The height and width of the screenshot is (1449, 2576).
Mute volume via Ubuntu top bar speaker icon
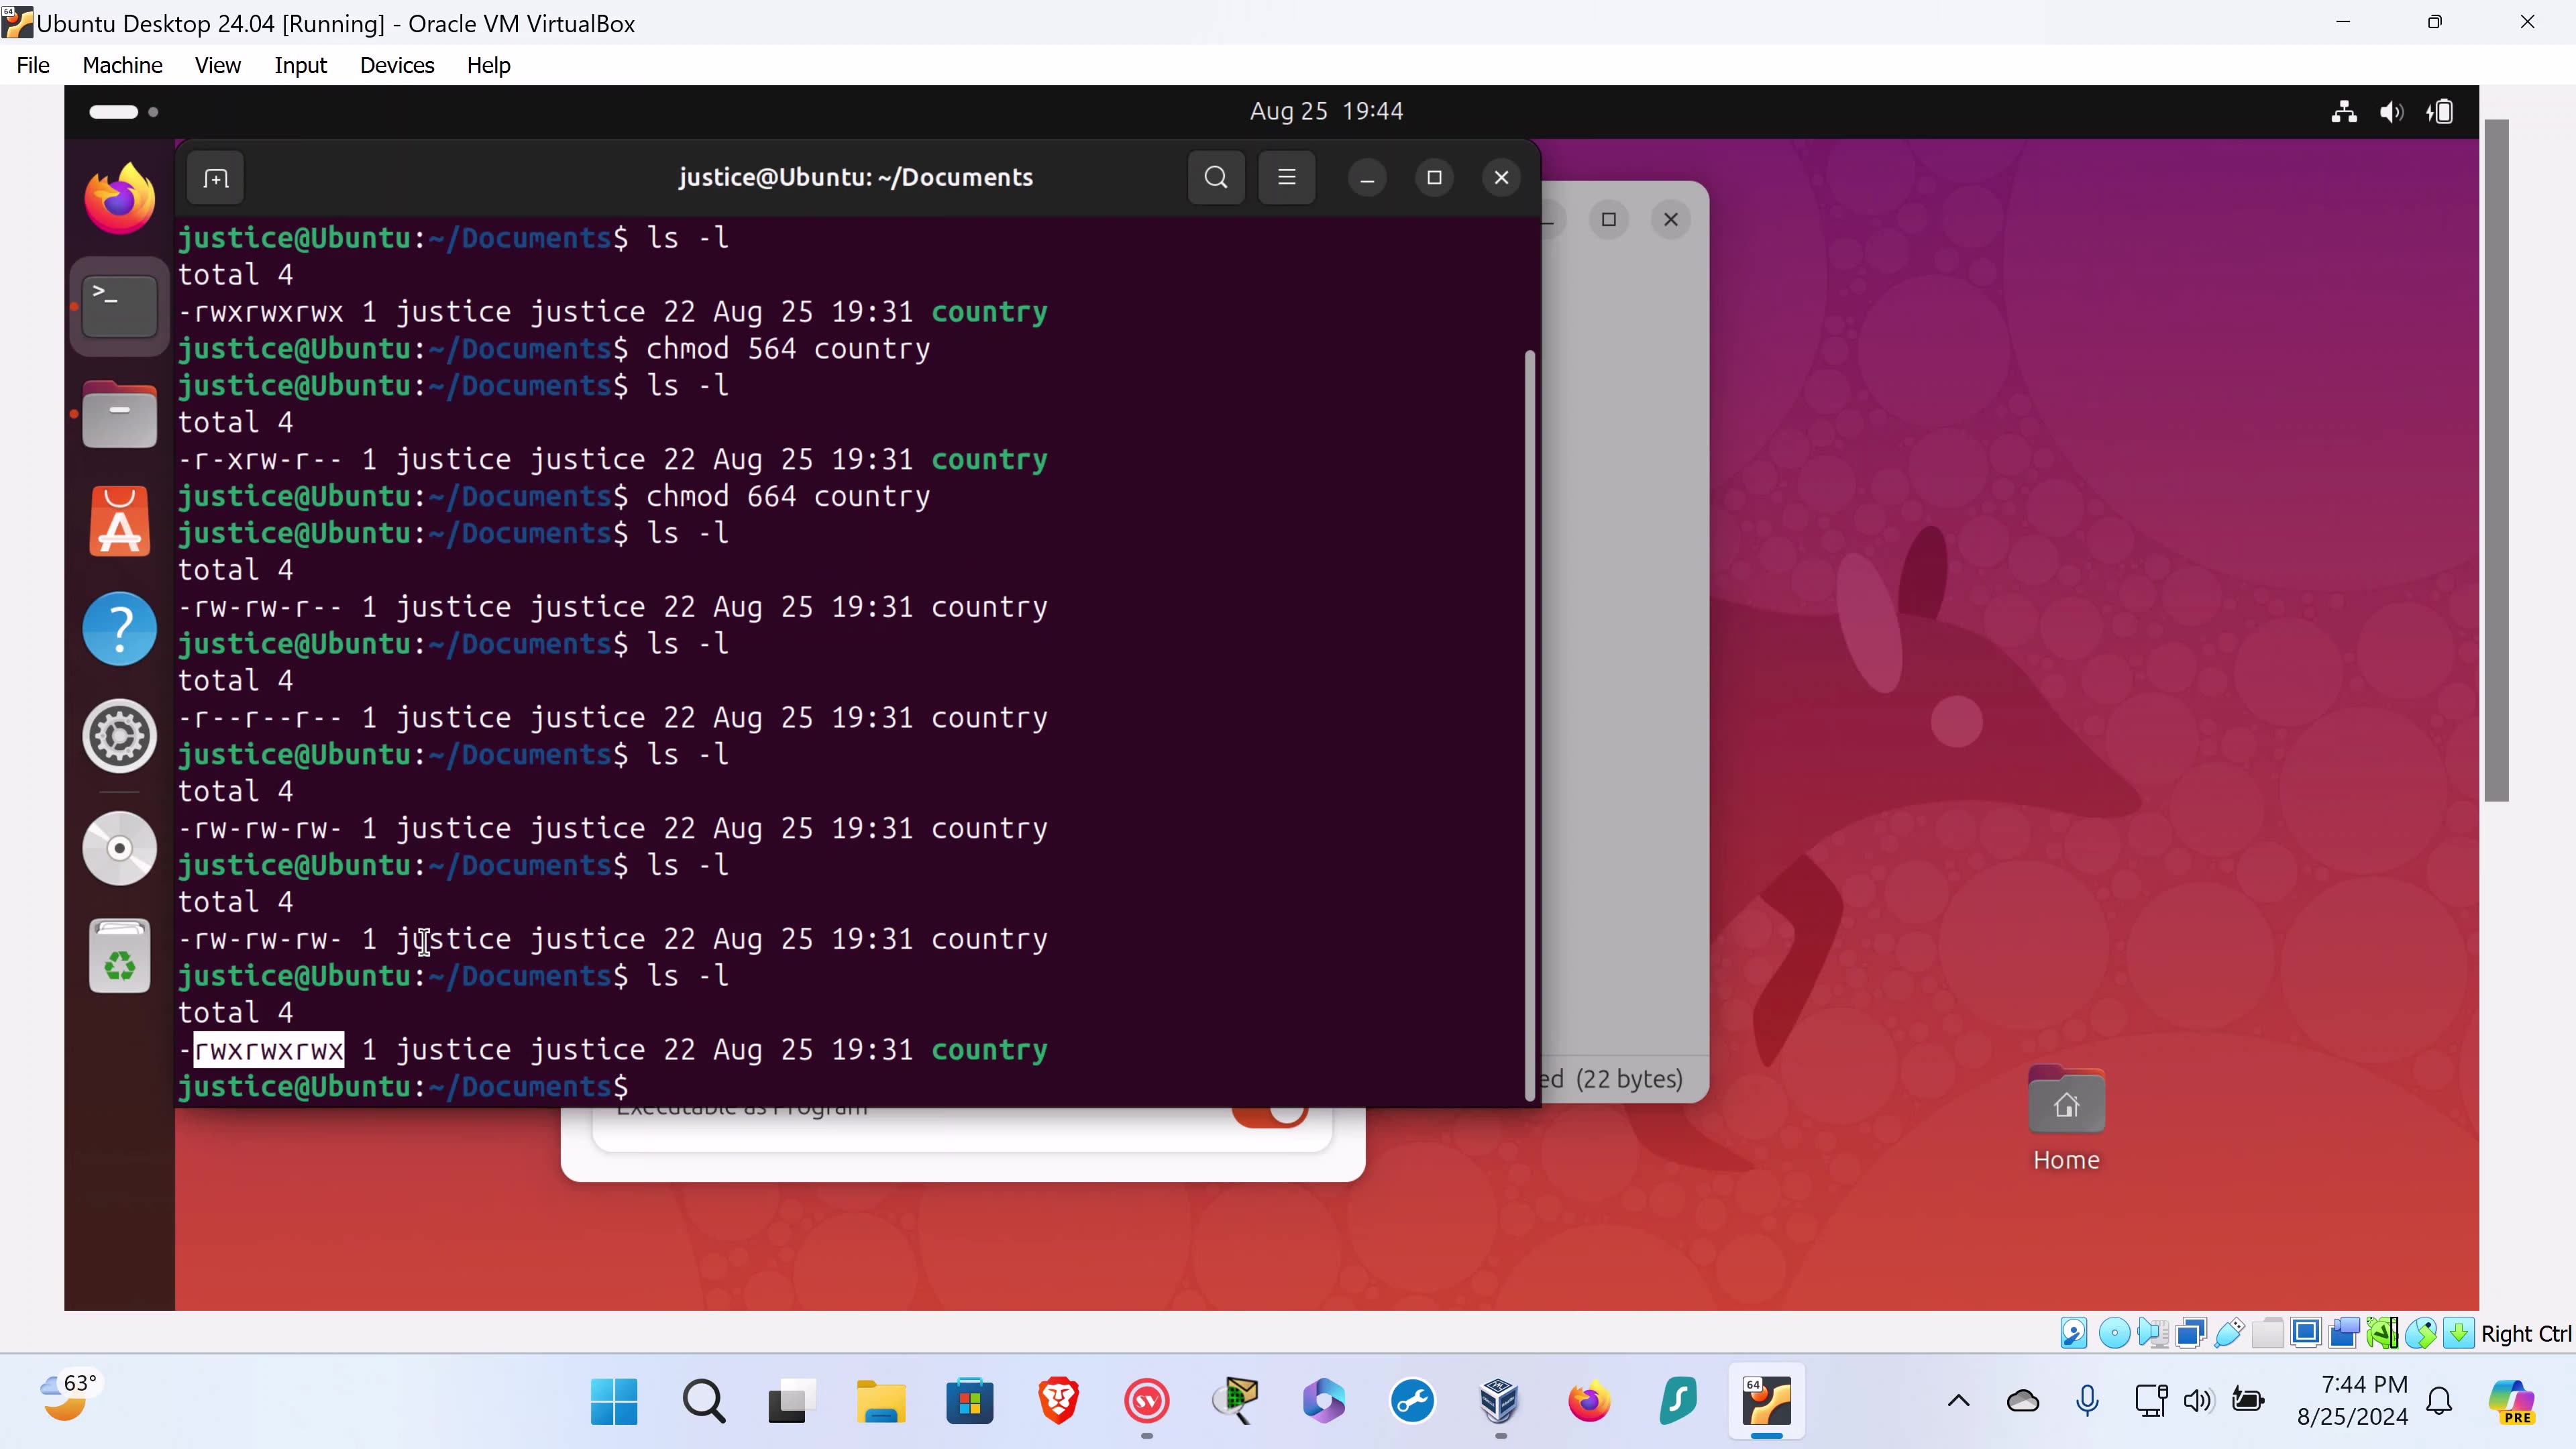click(2391, 111)
